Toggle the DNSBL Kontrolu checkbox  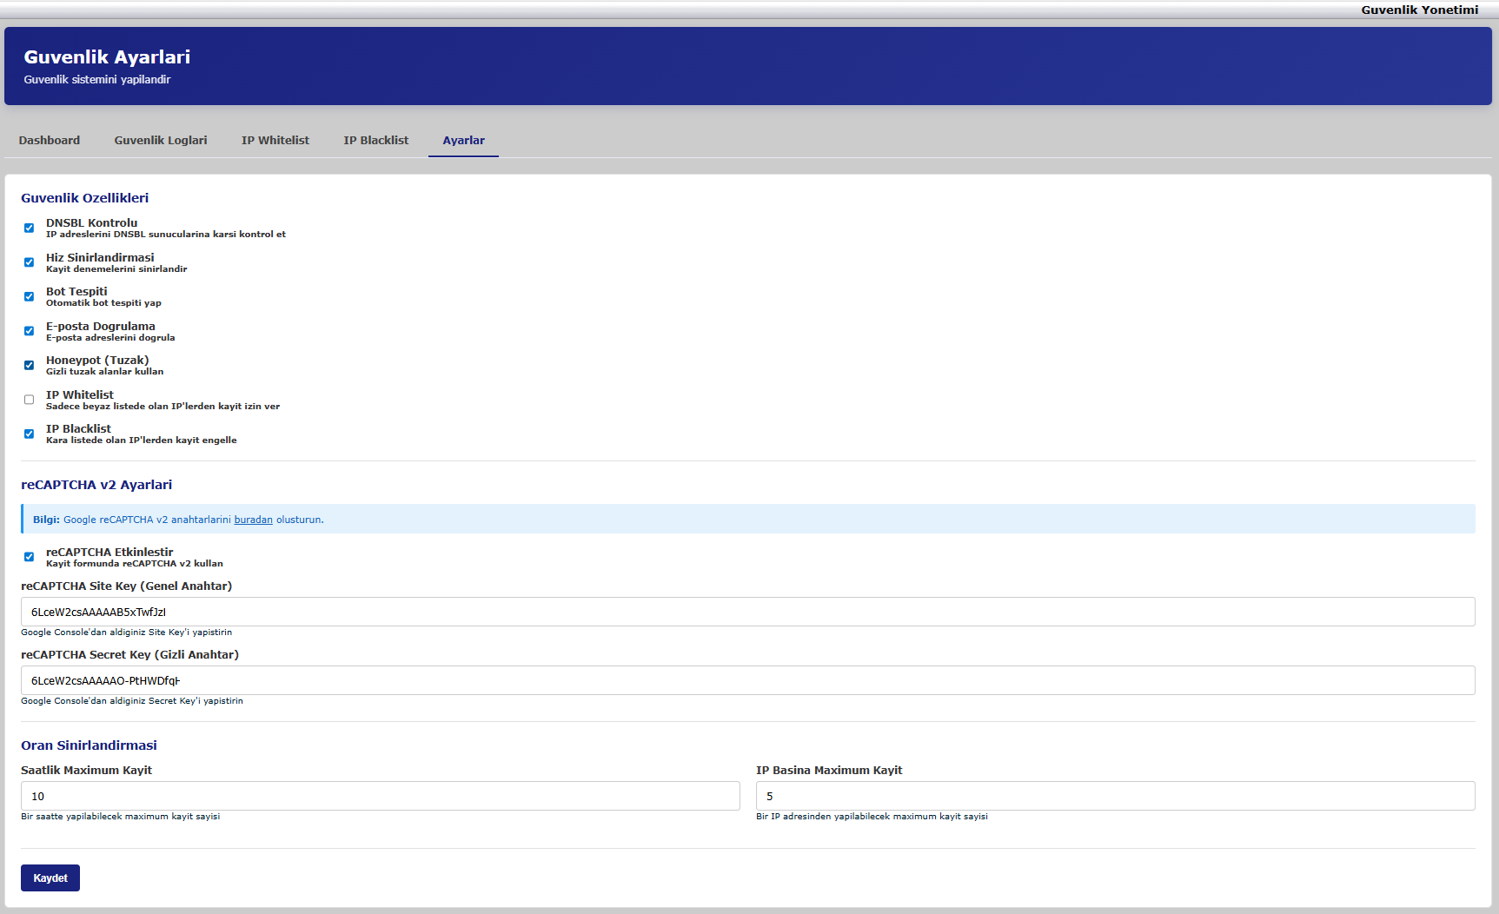(x=29, y=228)
